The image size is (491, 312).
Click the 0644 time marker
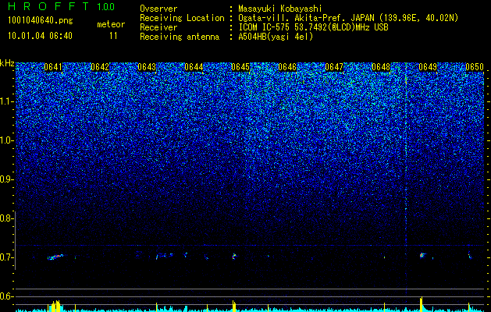pyautogui.click(x=194, y=67)
